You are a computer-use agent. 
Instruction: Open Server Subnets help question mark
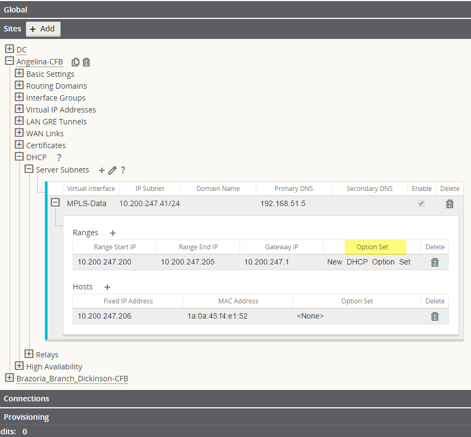(x=123, y=170)
